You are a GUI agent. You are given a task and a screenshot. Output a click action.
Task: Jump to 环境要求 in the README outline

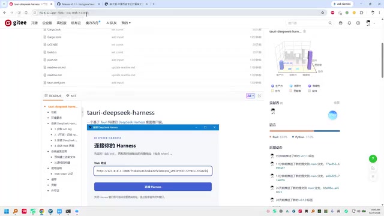point(56,118)
